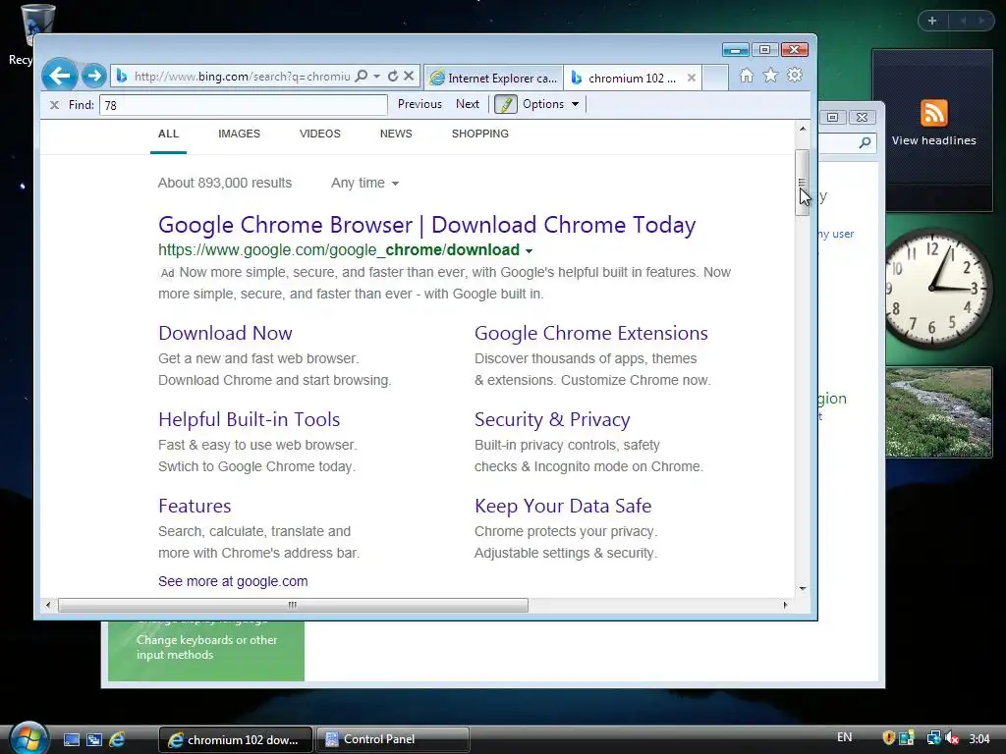Select the ALL search tab

168,134
